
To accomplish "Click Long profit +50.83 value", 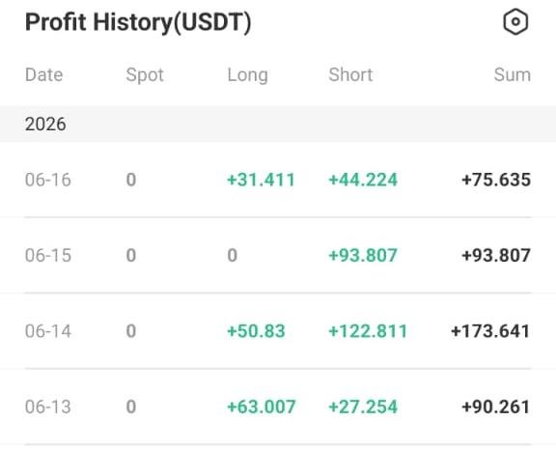I will (256, 331).
